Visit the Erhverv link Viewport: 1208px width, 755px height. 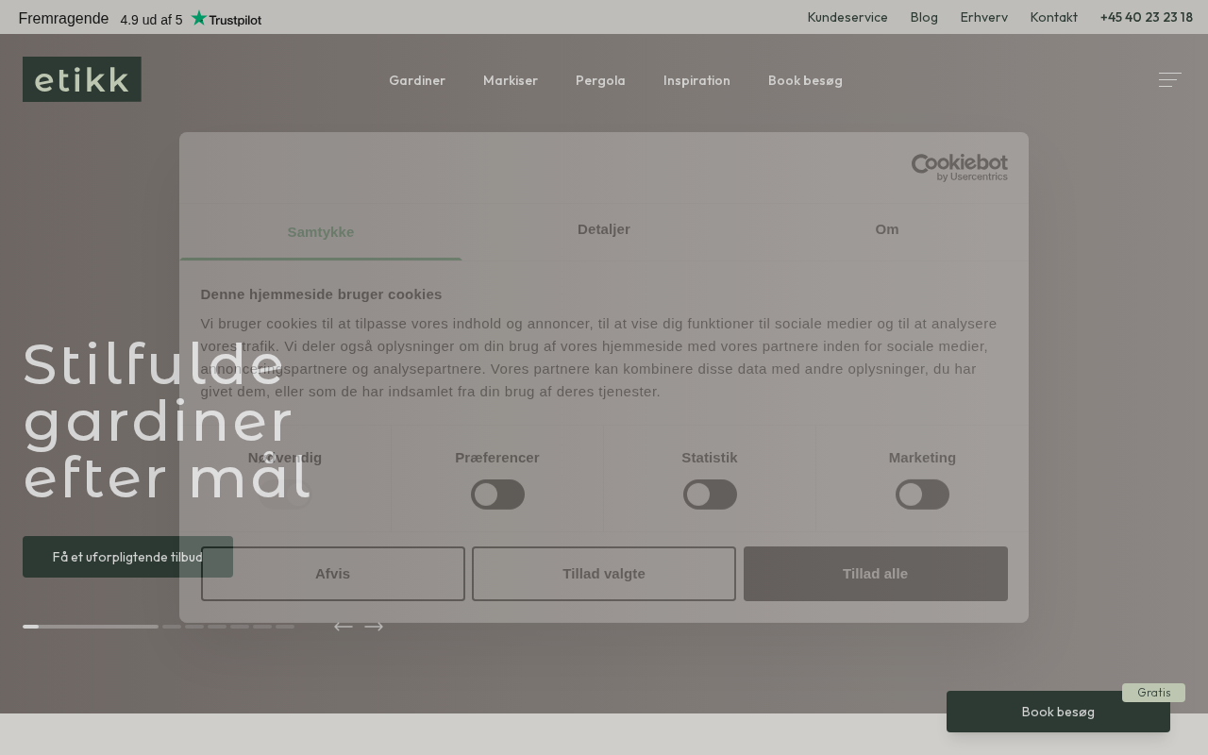coord(984,17)
